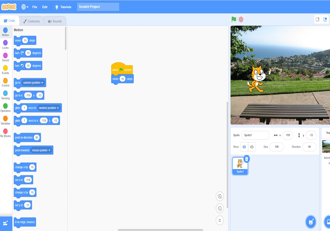Zoom in the code workspace
The width and height of the screenshot is (330, 231).
tap(220, 196)
